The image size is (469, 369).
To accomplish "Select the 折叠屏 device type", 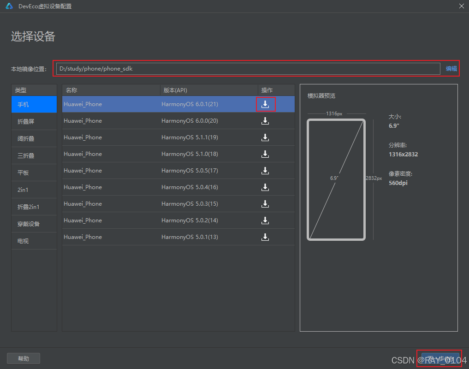I will pyautogui.click(x=34, y=121).
